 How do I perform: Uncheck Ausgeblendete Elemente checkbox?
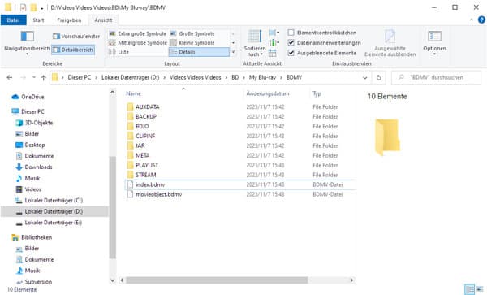[x=291, y=53]
